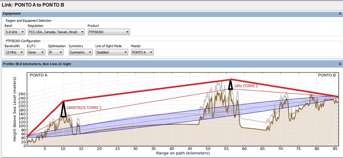The height and width of the screenshot is (158, 343).
Task: Open the Product PTP58300 dropdown
Action: [x=109, y=32]
